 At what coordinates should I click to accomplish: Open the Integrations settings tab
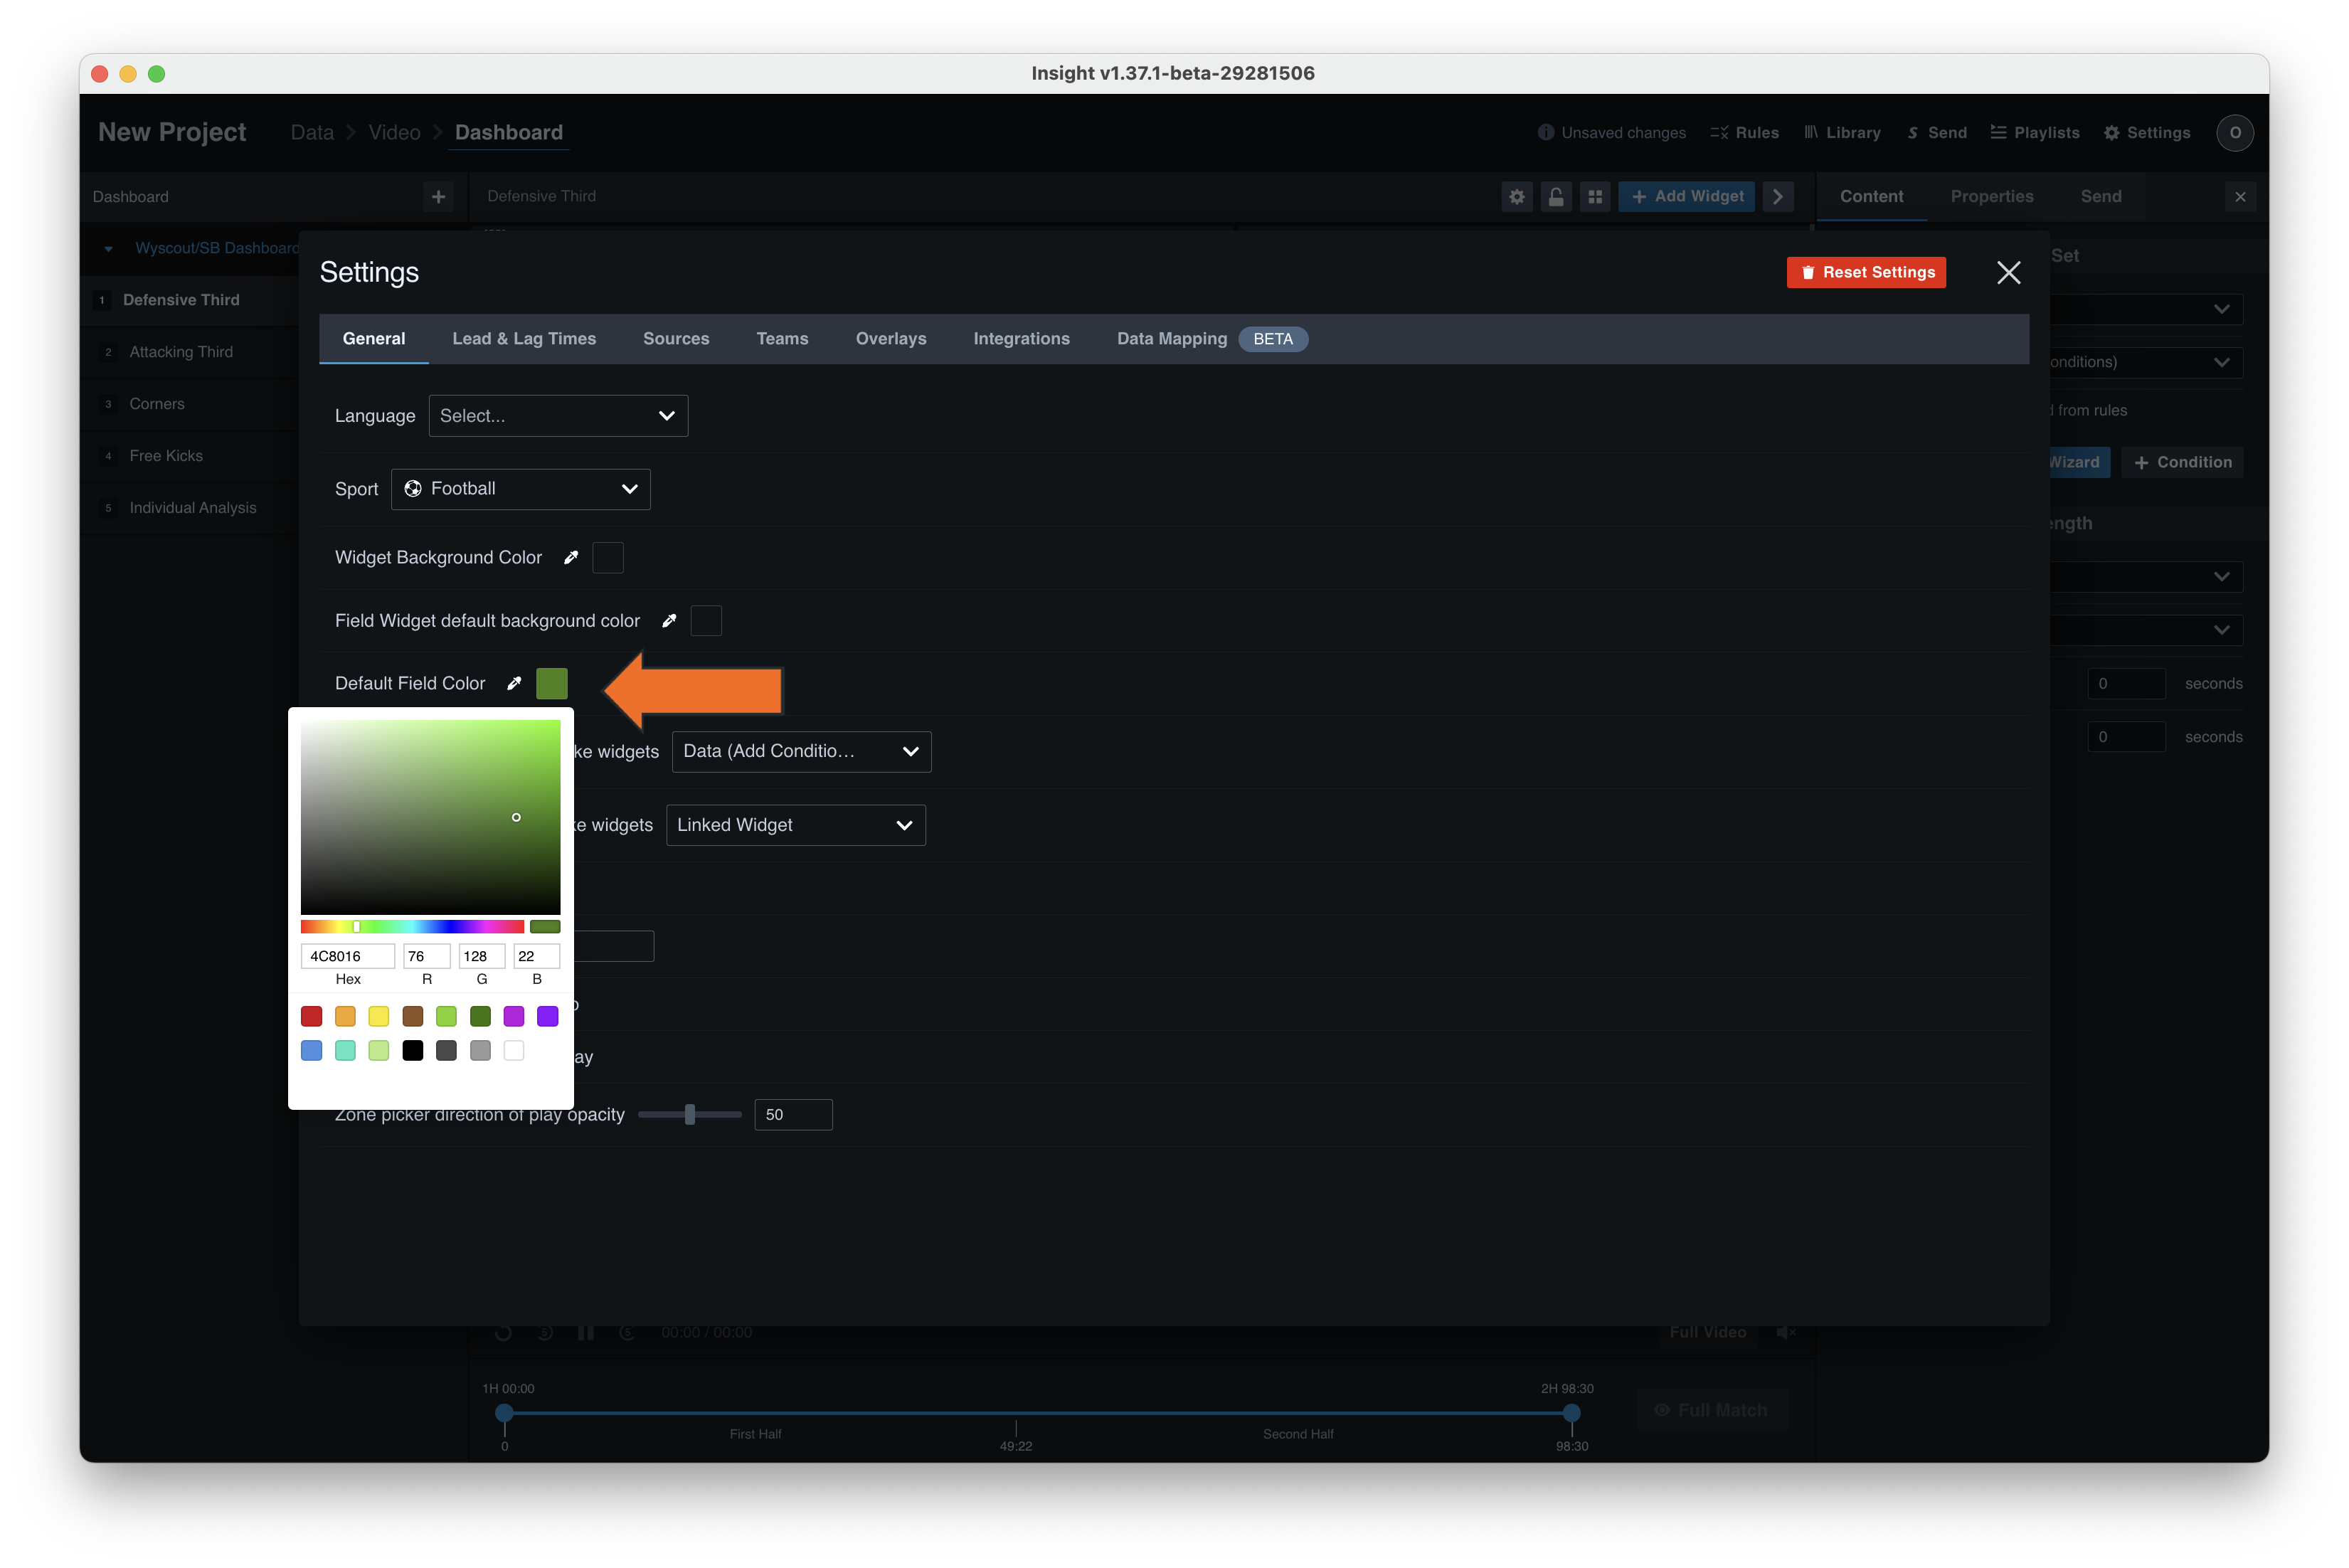coord(1021,339)
